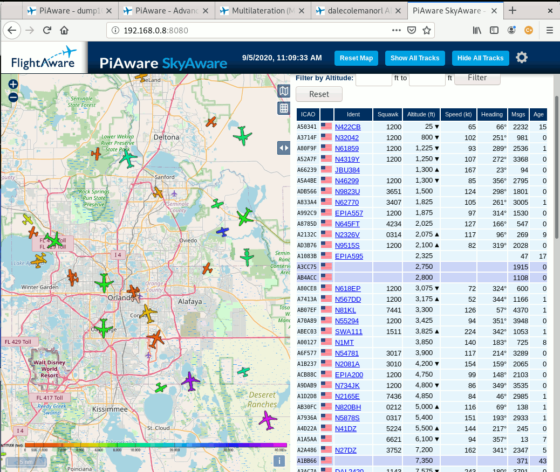Switch to the PiAware - dump1090 tab

tap(70, 11)
